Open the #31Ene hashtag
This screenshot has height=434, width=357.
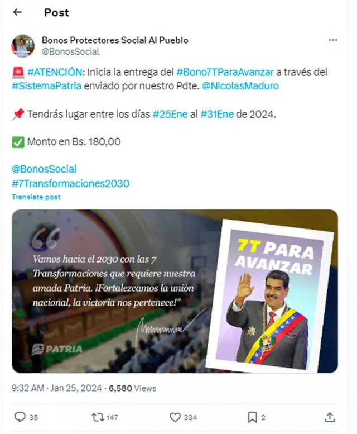[217, 114]
